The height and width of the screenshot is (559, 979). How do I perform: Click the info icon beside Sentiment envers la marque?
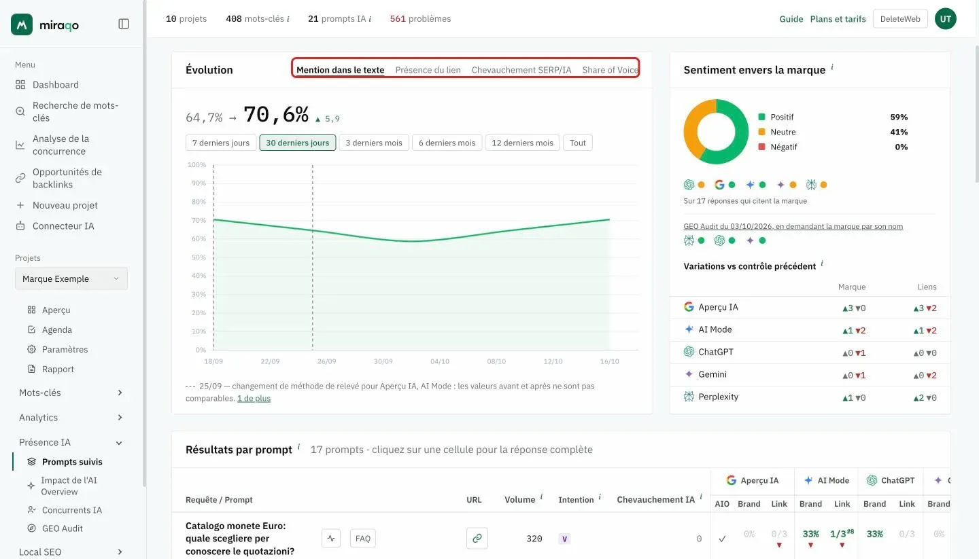pos(832,67)
